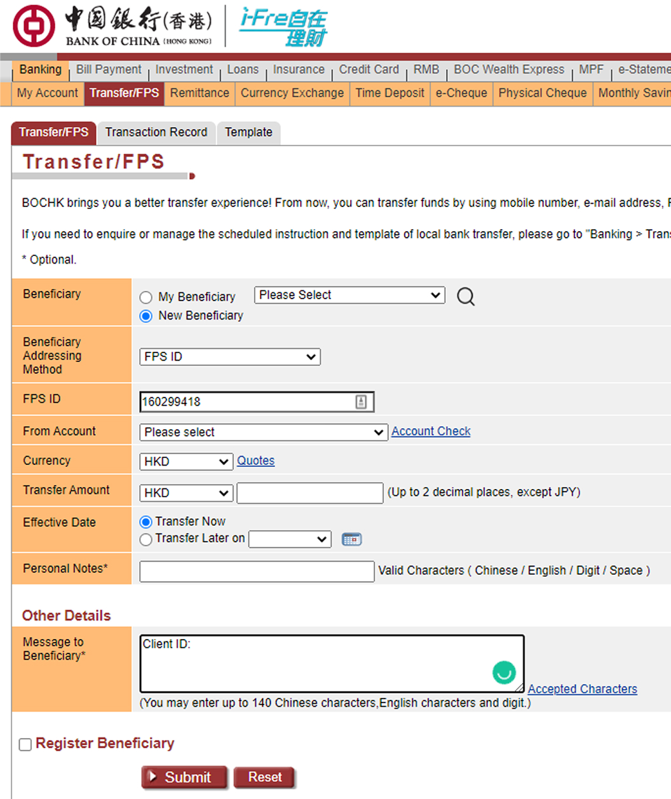This screenshot has height=799, width=671.
Task: Click the Reset button
Action: click(264, 777)
